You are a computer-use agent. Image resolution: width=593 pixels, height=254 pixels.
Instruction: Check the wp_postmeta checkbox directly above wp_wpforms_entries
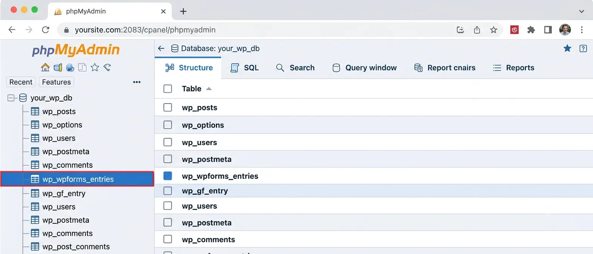coord(168,159)
